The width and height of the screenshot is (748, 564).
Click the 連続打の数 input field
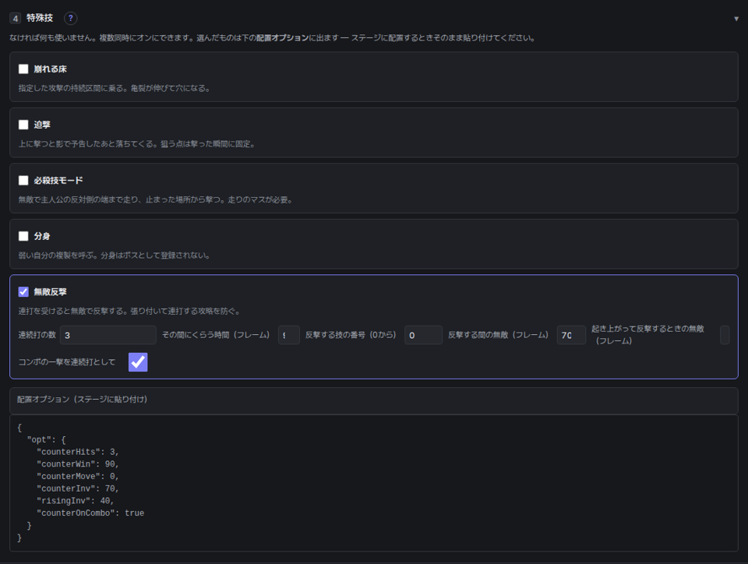click(x=108, y=335)
